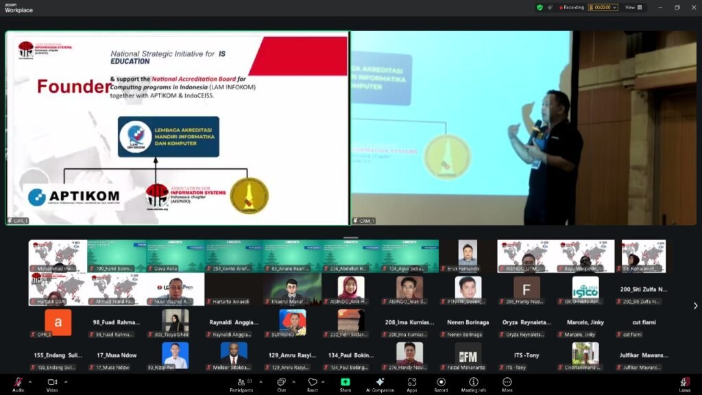
Task: Select the Bayu Waspodo participant tile
Action: point(585,256)
